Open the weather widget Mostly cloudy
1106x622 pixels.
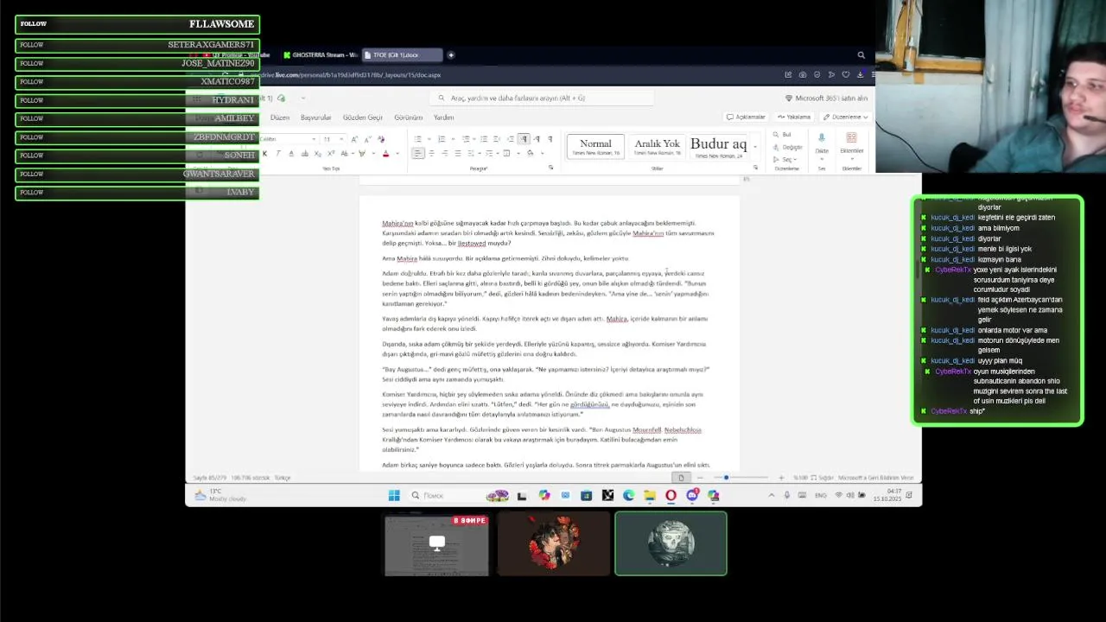tap(219, 495)
